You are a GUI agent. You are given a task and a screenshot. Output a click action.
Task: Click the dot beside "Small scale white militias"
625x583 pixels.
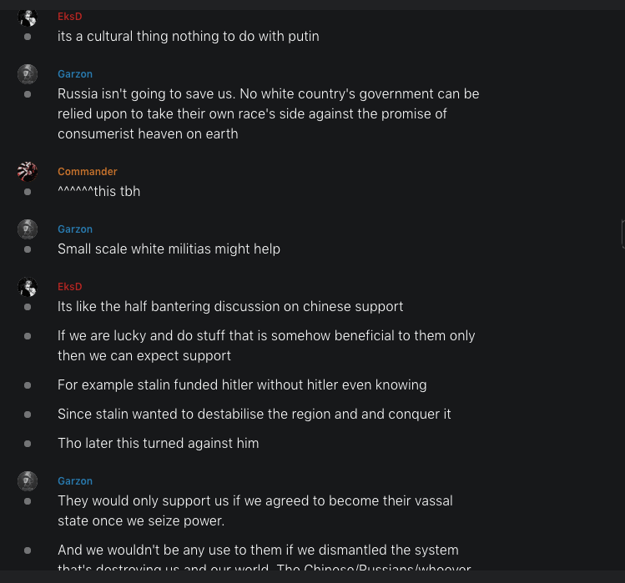pyautogui.click(x=28, y=249)
